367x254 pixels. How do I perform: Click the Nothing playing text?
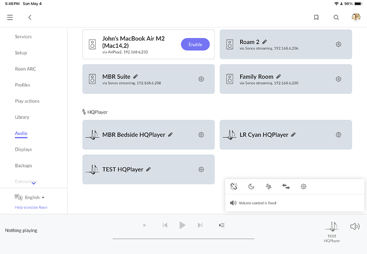21,231
